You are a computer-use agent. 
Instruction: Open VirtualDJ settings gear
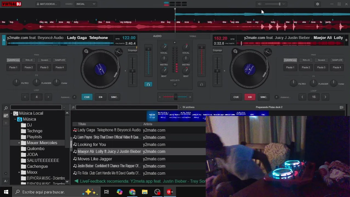pyautogui.click(x=317, y=4)
